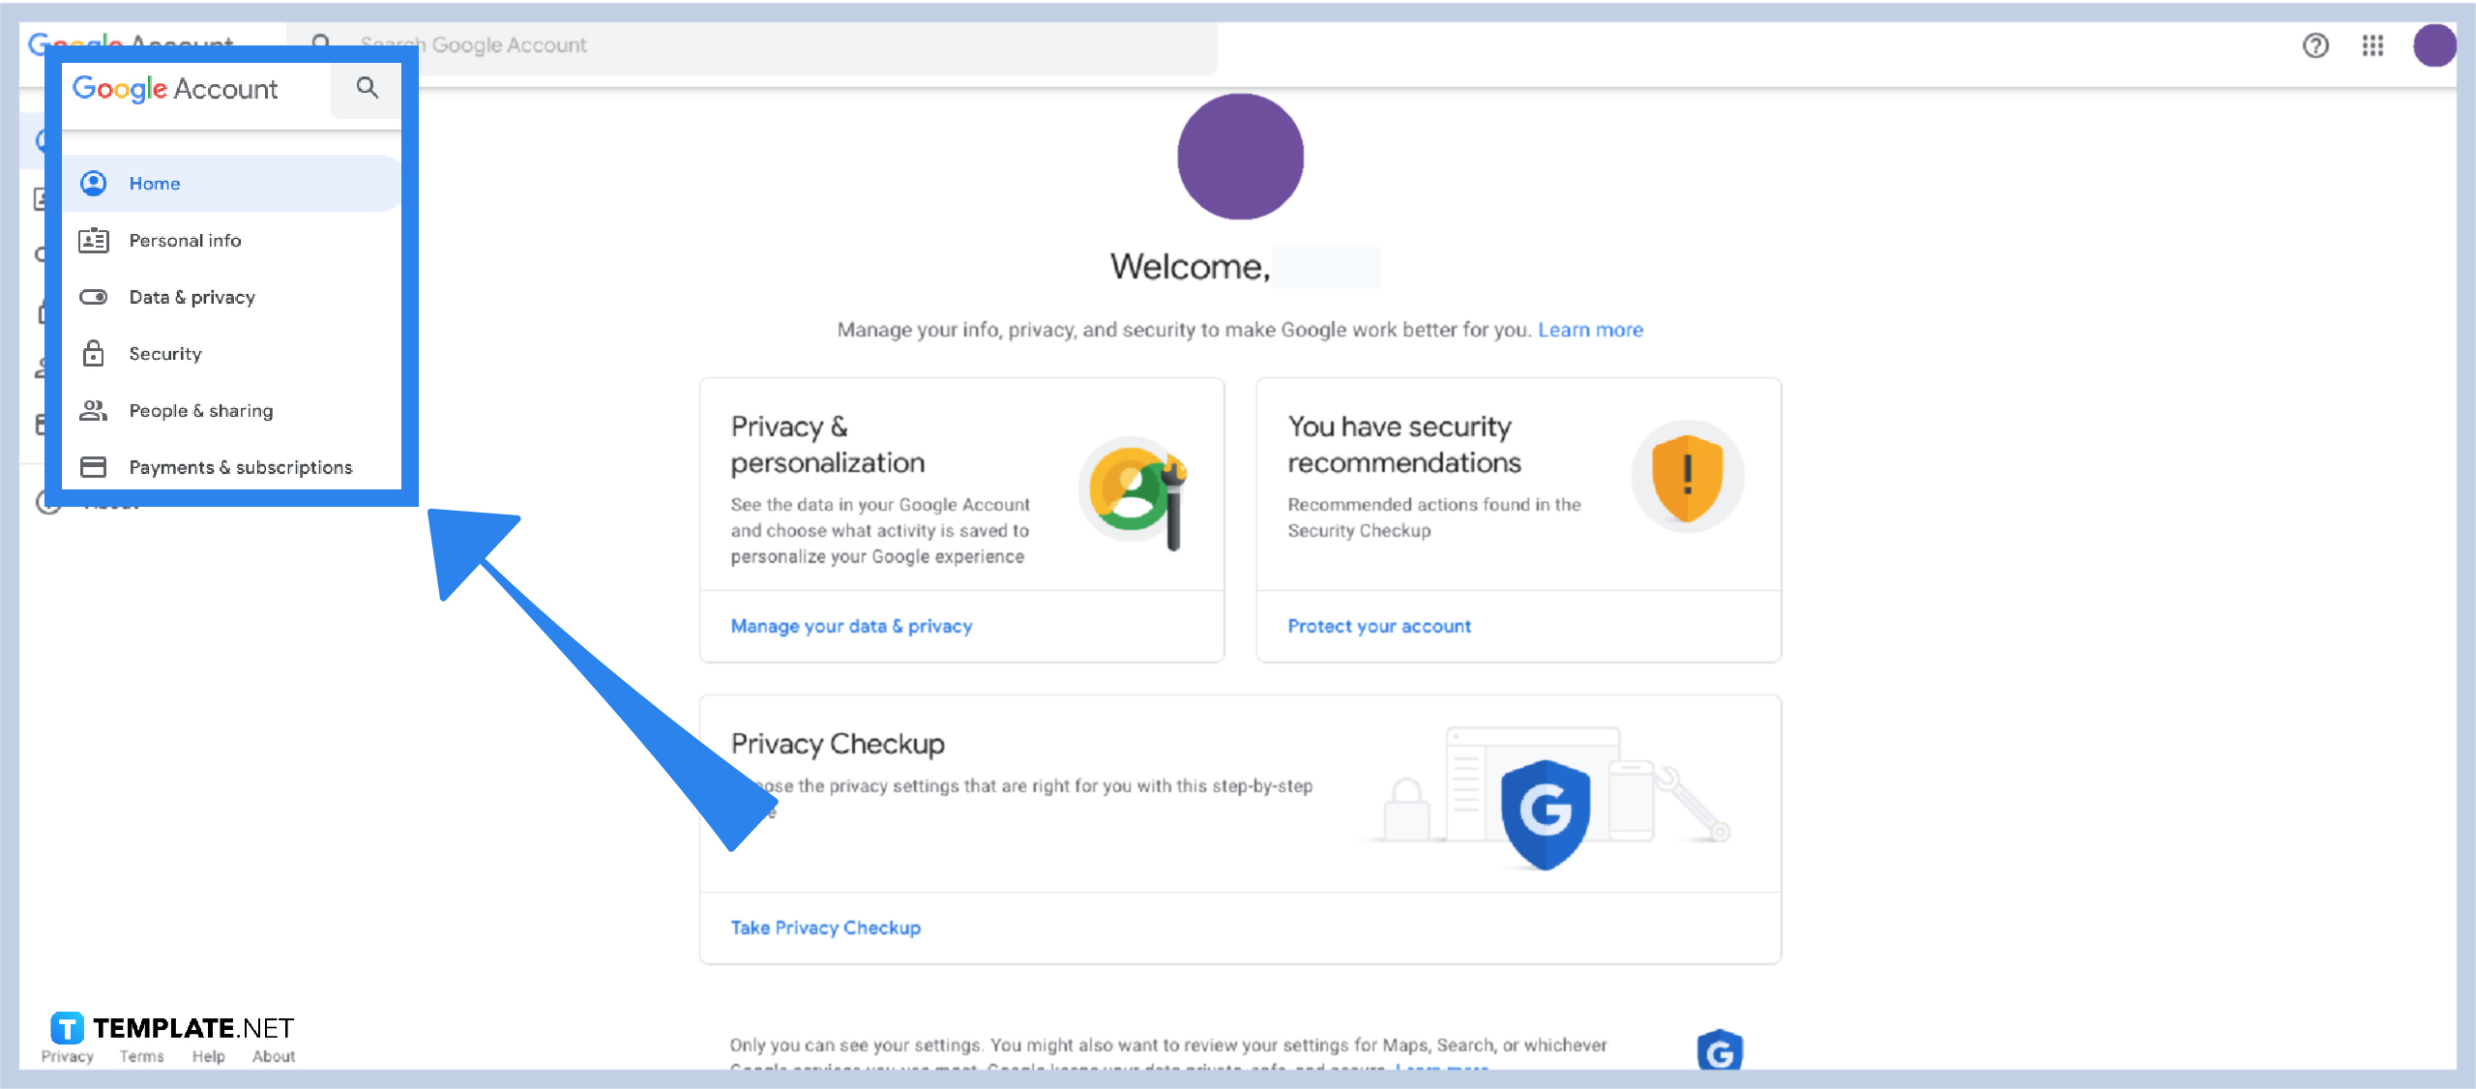Image resolution: width=2476 pixels, height=1089 pixels.
Task: Toggle the user profile avatar
Action: coord(2435,44)
